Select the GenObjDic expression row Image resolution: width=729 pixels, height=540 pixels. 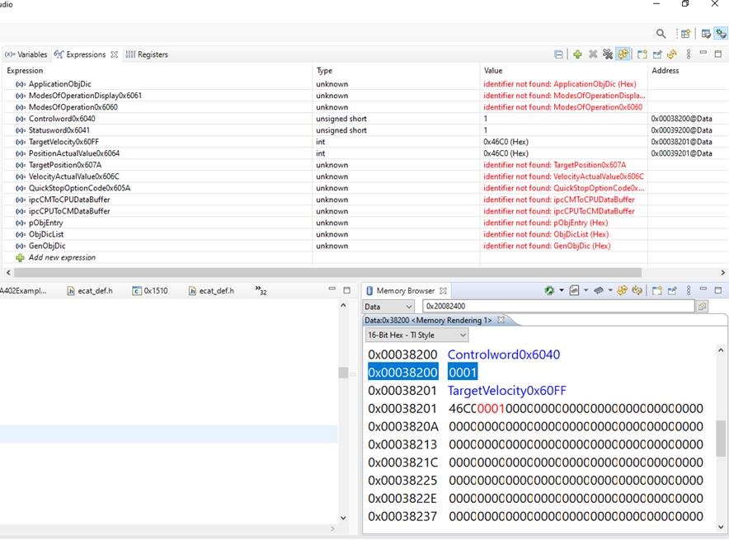click(x=364, y=246)
